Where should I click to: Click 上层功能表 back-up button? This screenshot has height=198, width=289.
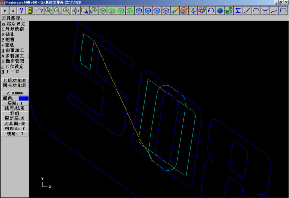point(15,81)
